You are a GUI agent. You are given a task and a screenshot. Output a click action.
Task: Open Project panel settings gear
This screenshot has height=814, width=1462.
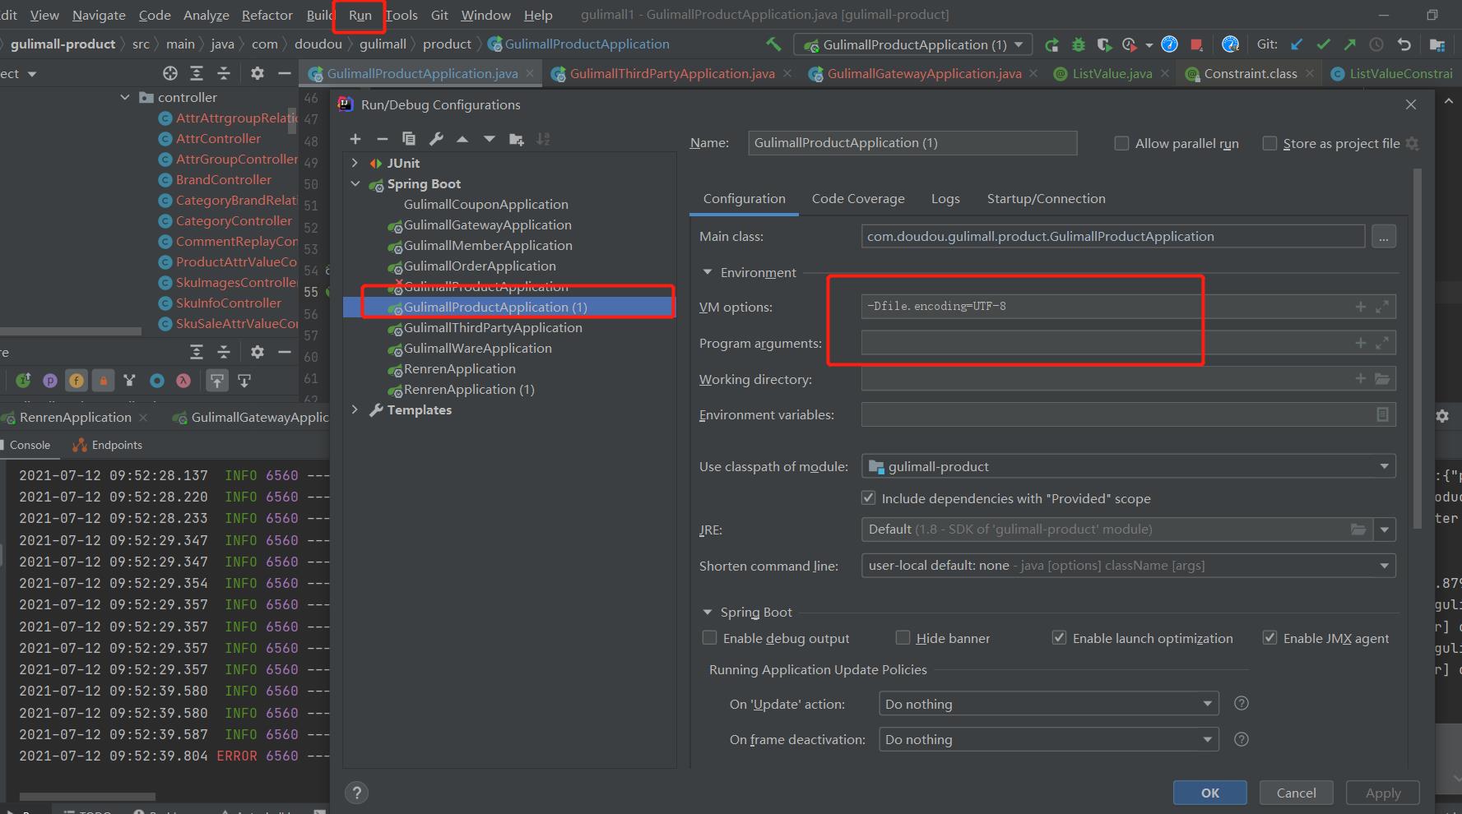pyautogui.click(x=258, y=73)
